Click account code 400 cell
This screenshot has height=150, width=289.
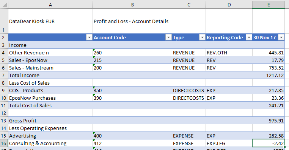(132, 136)
